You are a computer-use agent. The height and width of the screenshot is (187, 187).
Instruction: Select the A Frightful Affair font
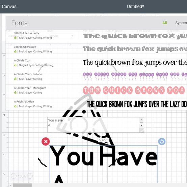pos(24,102)
